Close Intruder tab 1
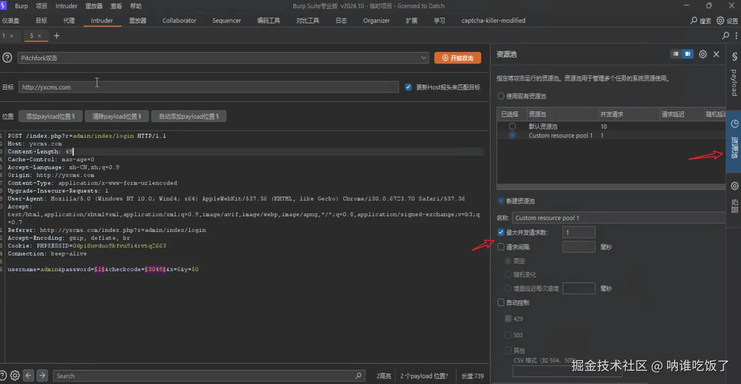 (x=12, y=36)
